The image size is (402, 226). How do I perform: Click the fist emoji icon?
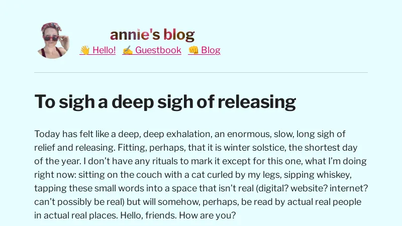pyautogui.click(x=193, y=50)
